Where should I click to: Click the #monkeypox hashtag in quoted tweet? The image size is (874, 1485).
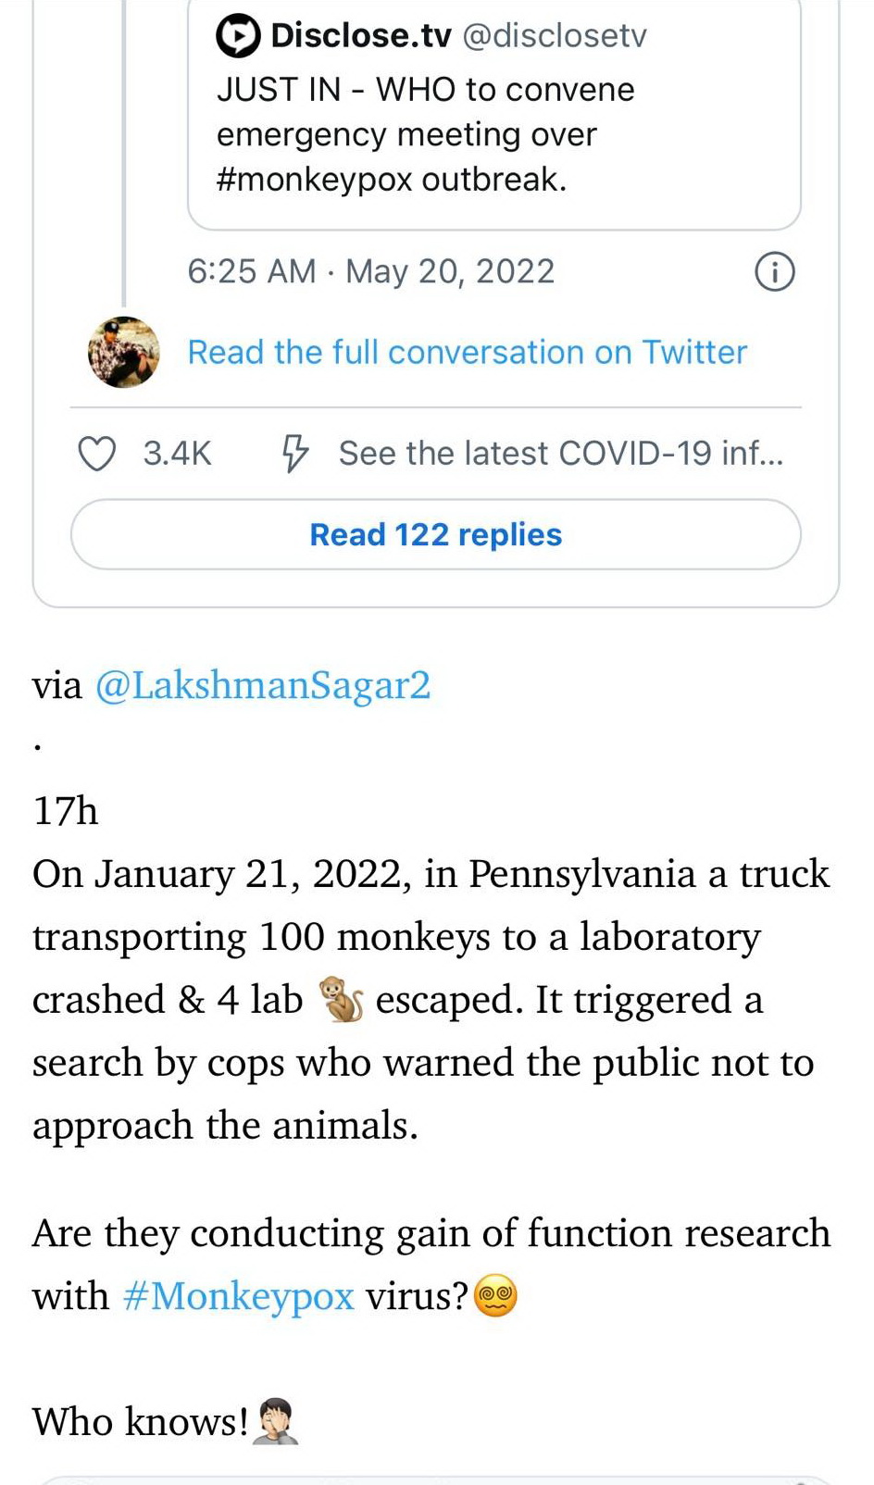[314, 179]
